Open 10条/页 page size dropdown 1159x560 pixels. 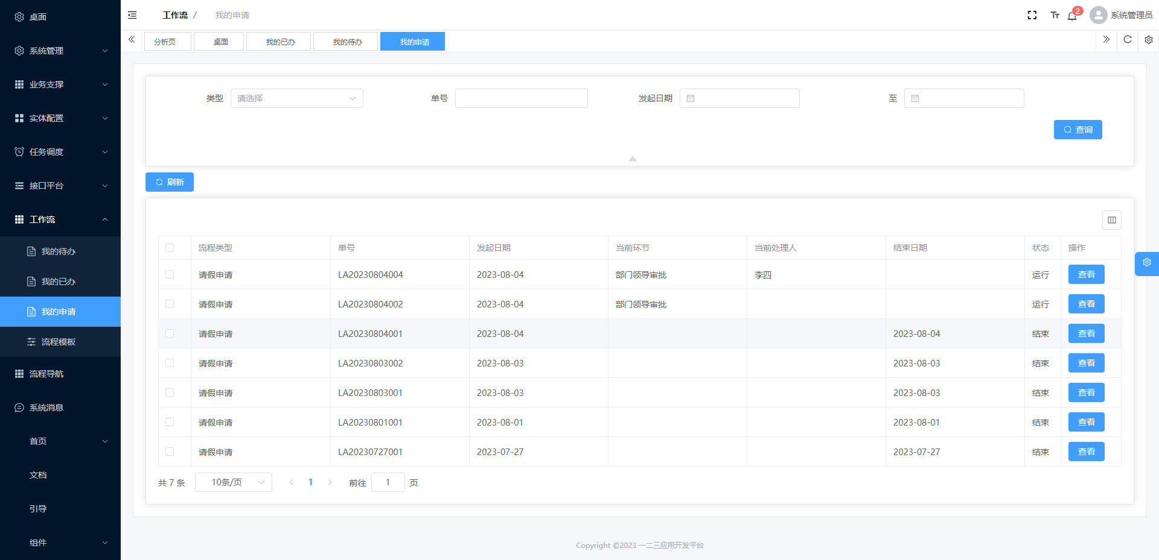tap(234, 482)
